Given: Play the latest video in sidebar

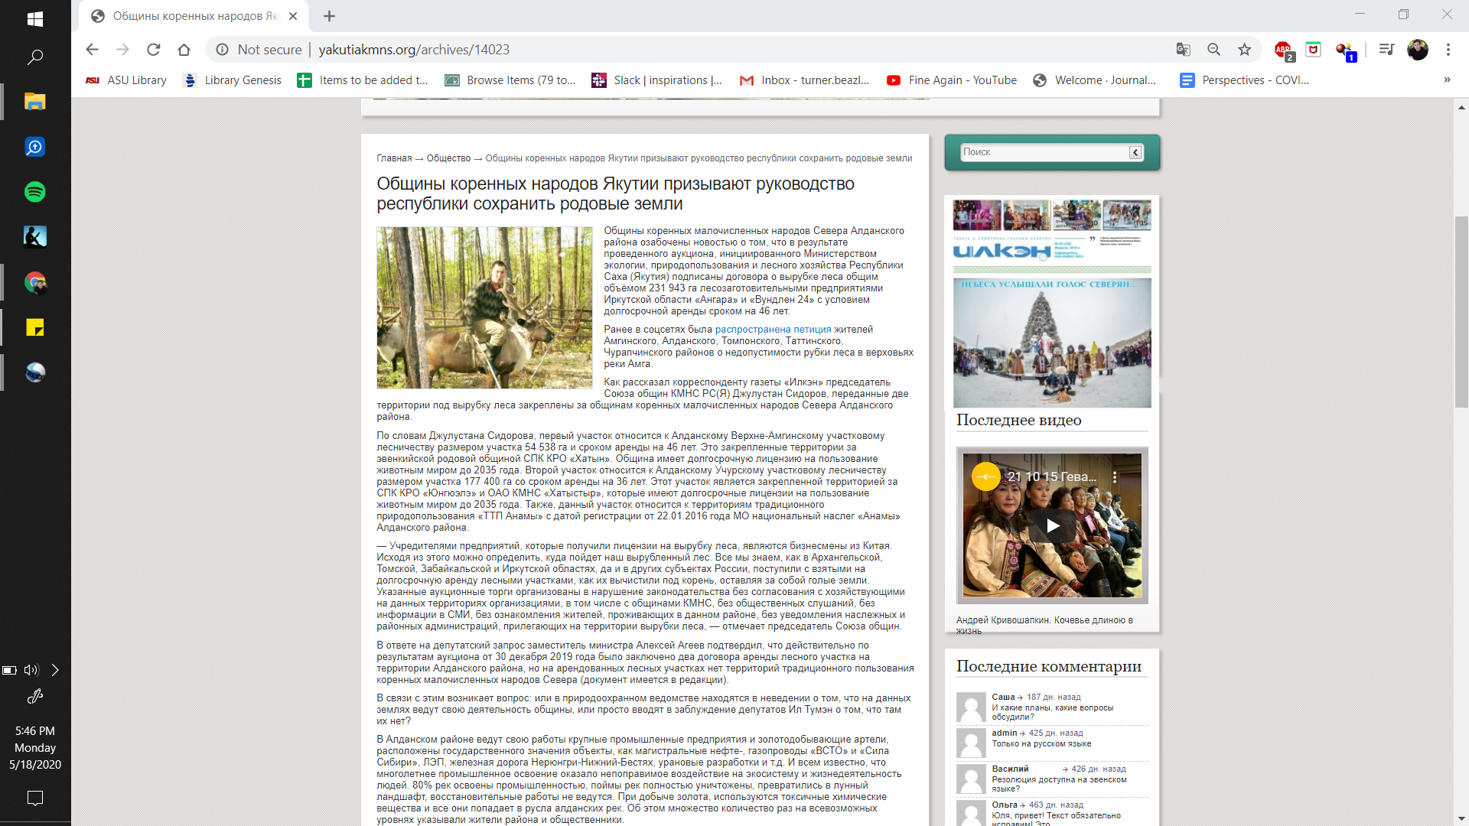Looking at the screenshot, I should (x=1053, y=525).
